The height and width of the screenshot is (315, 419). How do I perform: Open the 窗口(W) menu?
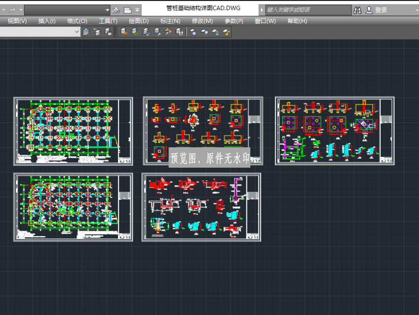click(265, 21)
